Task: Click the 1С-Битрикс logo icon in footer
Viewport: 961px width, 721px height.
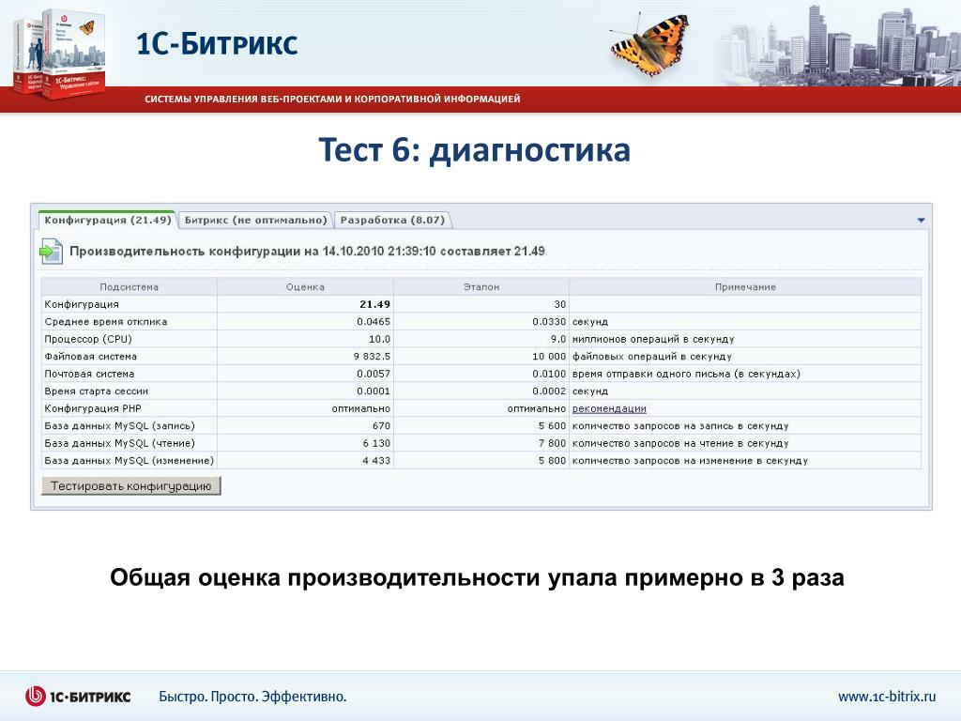Action: click(x=36, y=696)
